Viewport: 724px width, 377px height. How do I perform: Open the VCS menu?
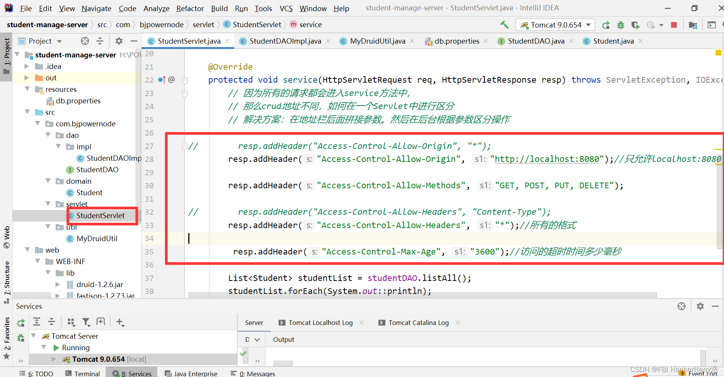tap(286, 8)
